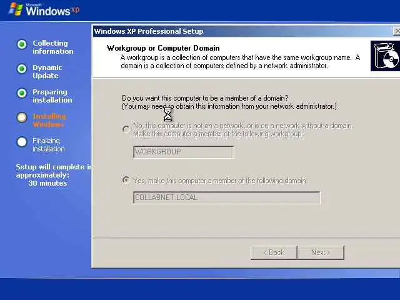Click the Installing Windows step indicator
Screen dimensions: 400x300
click(22, 117)
